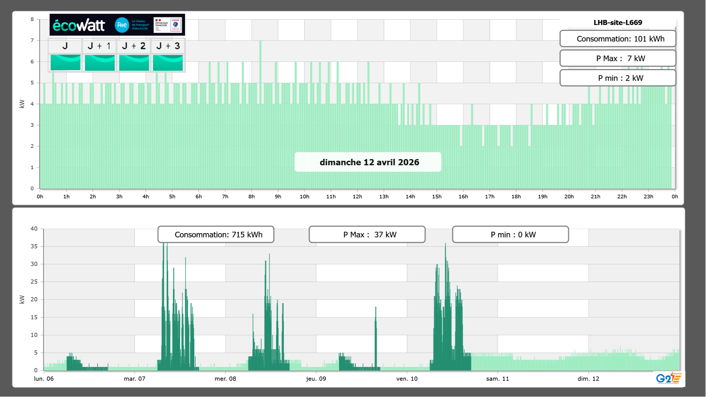This screenshot has height=397, width=706.
Task: Click the P min : 0 kW box
Action: pos(510,234)
